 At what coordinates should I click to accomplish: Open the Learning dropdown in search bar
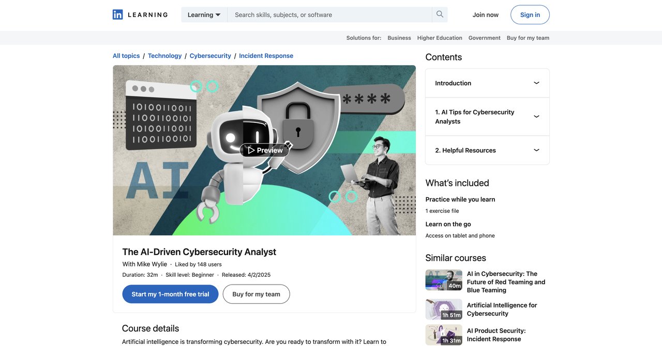(x=204, y=14)
